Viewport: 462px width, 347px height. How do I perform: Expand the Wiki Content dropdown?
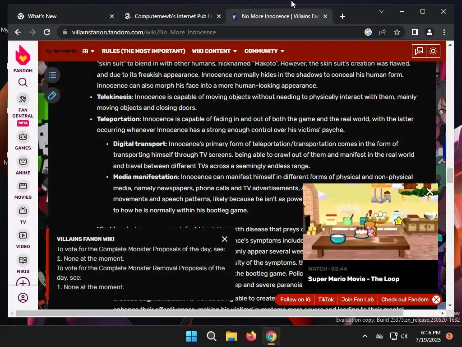[214, 51]
